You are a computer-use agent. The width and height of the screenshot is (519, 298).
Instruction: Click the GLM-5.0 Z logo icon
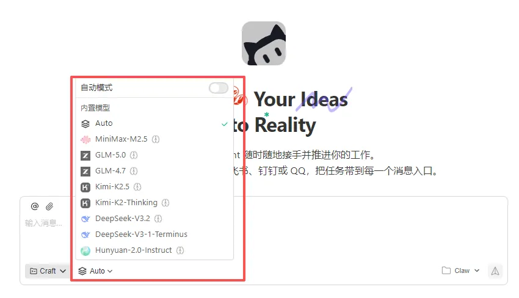[x=85, y=155]
